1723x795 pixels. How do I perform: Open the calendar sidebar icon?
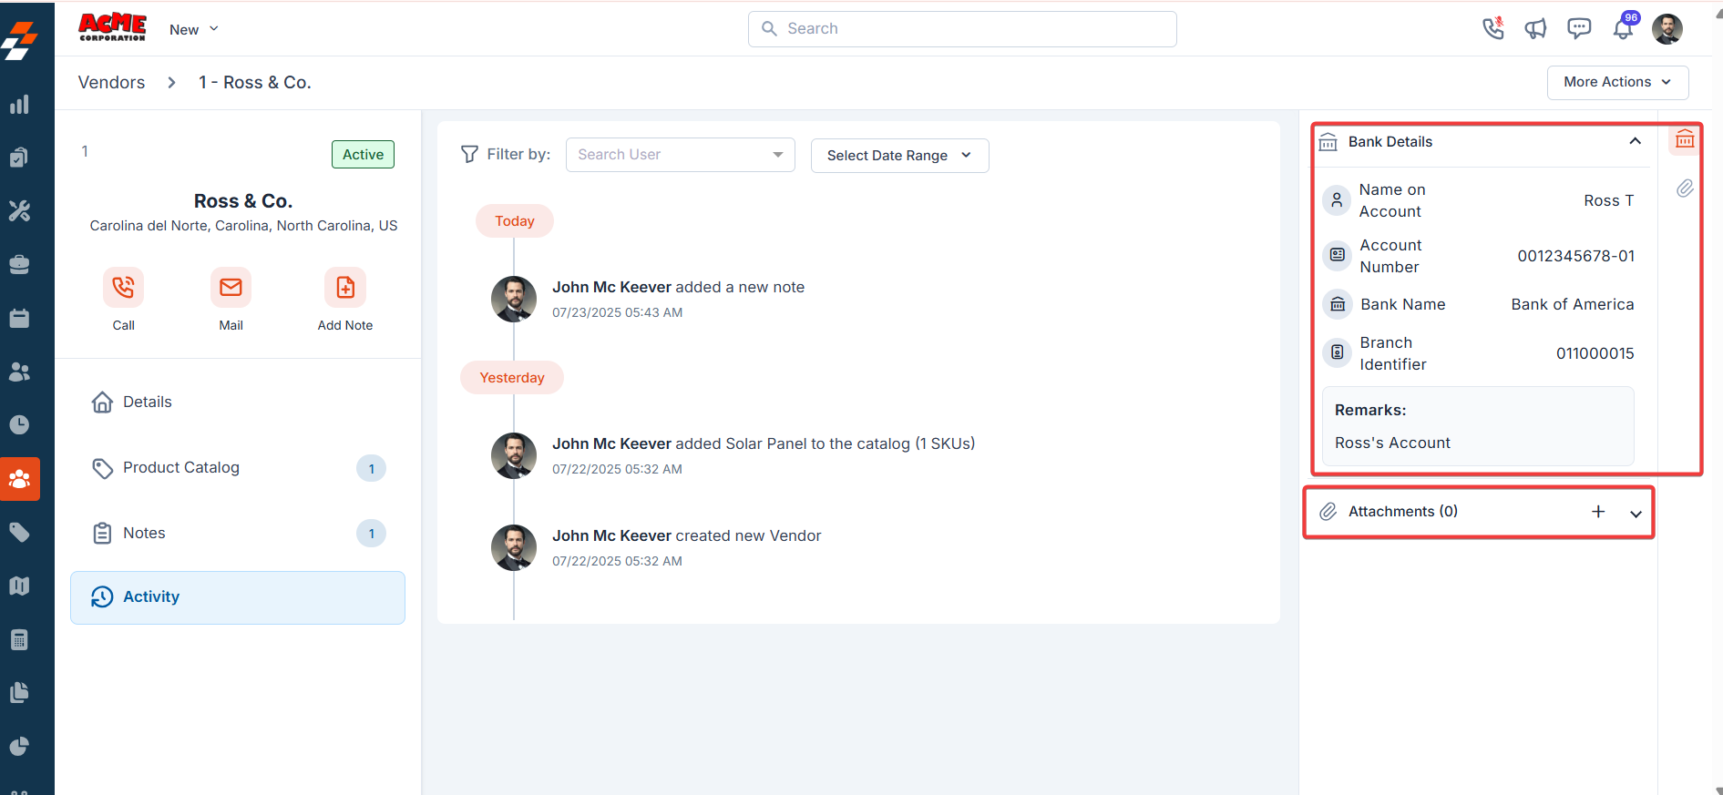coord(19,318)
